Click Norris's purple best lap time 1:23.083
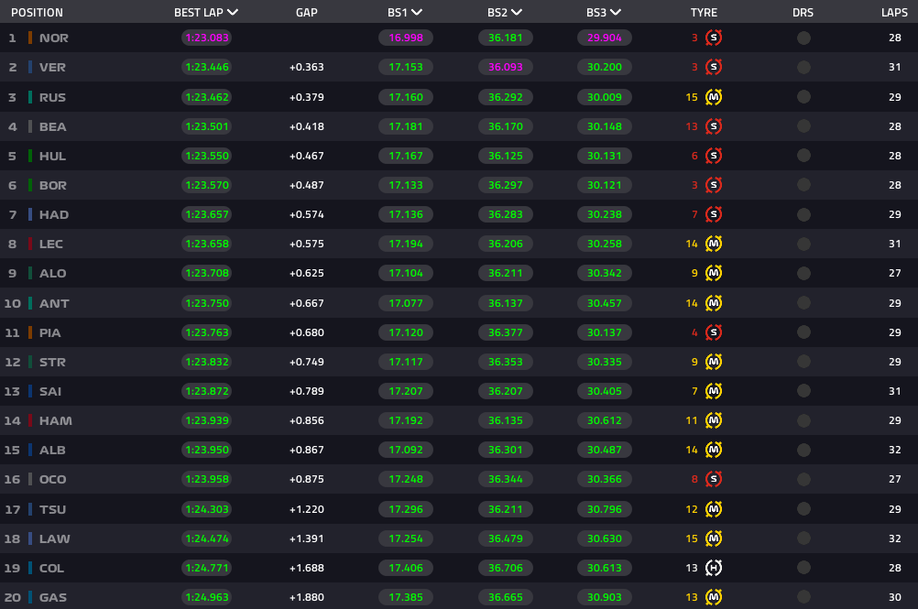Viewport: 918px width, 609px height. click(206, 38)
